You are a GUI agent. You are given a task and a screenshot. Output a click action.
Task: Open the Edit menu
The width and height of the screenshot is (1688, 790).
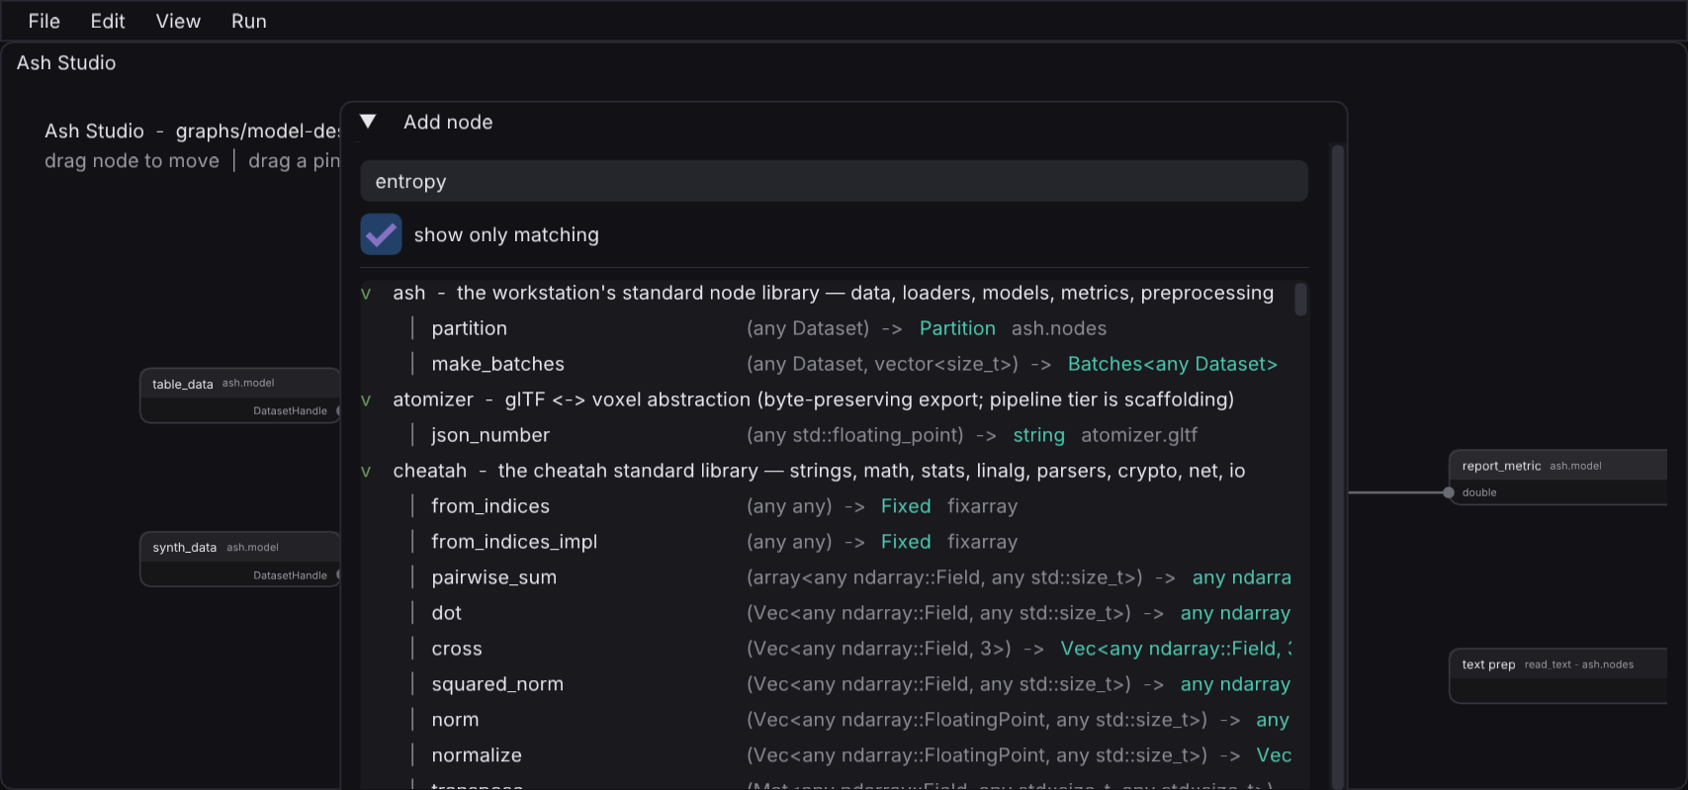108,21
